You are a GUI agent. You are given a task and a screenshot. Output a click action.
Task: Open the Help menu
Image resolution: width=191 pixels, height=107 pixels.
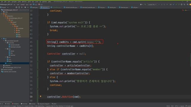[50, 1]
